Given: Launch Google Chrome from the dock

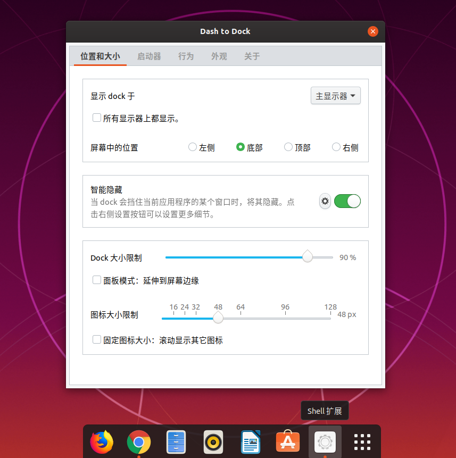Looking at the screenshot, I should pyautogui.click(x=139, y=442).
